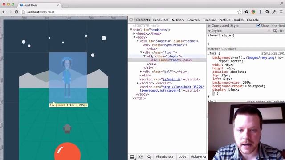This screenshot has height=160, width=285.
Task: Click the circular clock extension icon
Action: [267, 12]
